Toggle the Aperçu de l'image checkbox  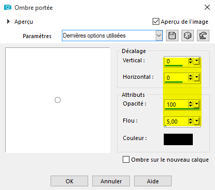(156, 22)
